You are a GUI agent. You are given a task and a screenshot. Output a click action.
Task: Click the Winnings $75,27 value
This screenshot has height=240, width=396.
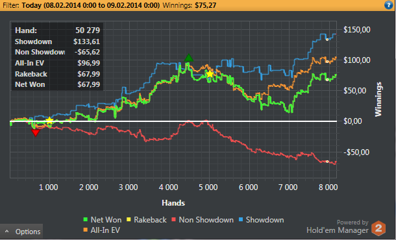(205, 5)
